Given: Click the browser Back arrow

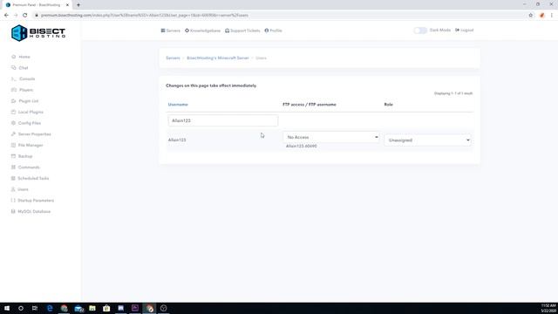Looking at the screenshot, I should 6,16.
